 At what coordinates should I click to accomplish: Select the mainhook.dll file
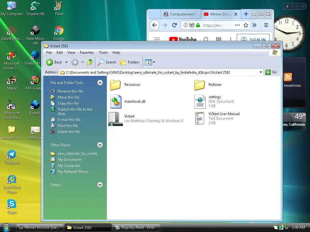click(x=128, y=101)
